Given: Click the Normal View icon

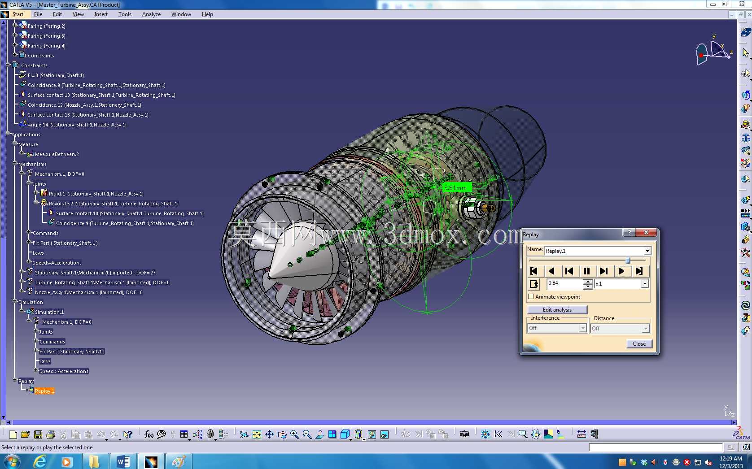Looking at the screenshot, I should pyautogui.click(x=319, y=434).
